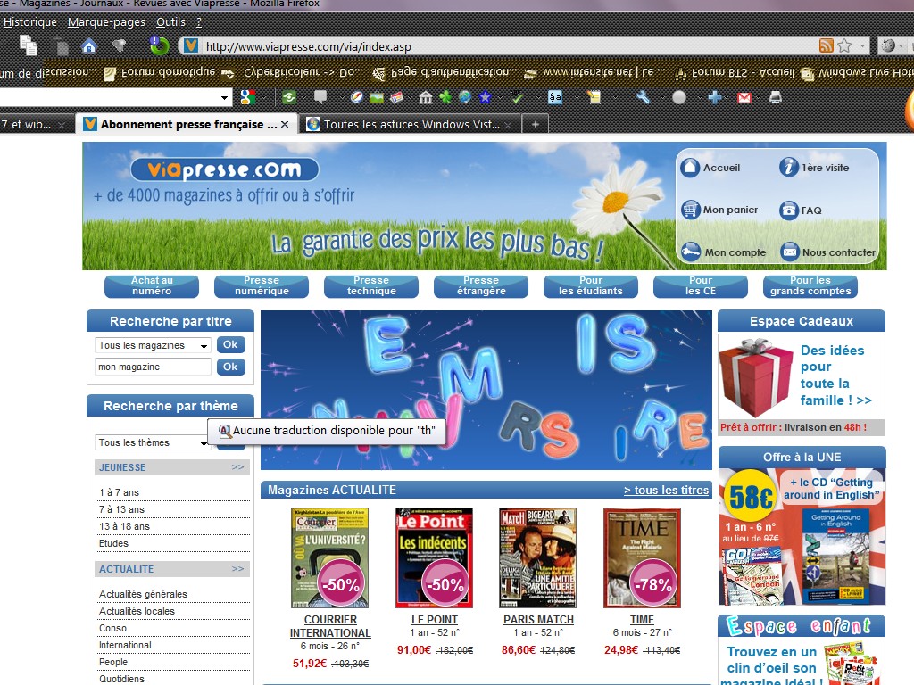The image size is (914, 685).
Task: Open the Tous les thèmes dropdown
Action: pos(153,442)
